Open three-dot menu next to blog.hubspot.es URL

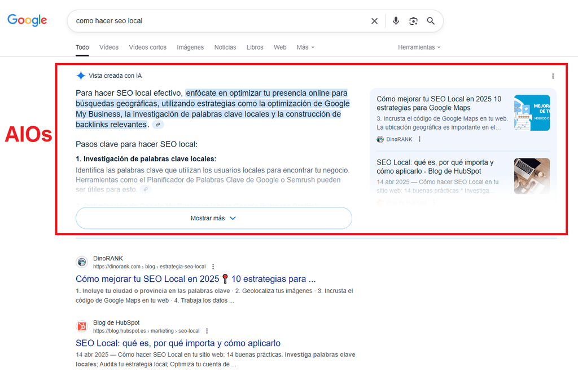pyautogui.click(x=207, y=331)
